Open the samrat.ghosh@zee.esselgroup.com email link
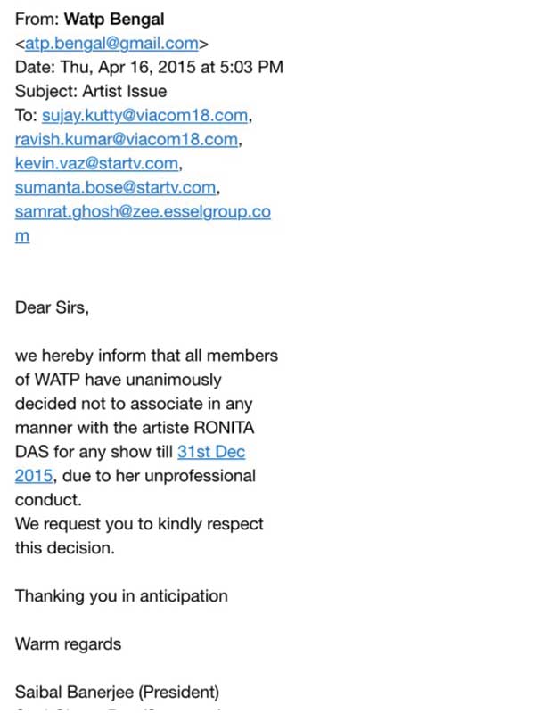 (x=143, y=212)
